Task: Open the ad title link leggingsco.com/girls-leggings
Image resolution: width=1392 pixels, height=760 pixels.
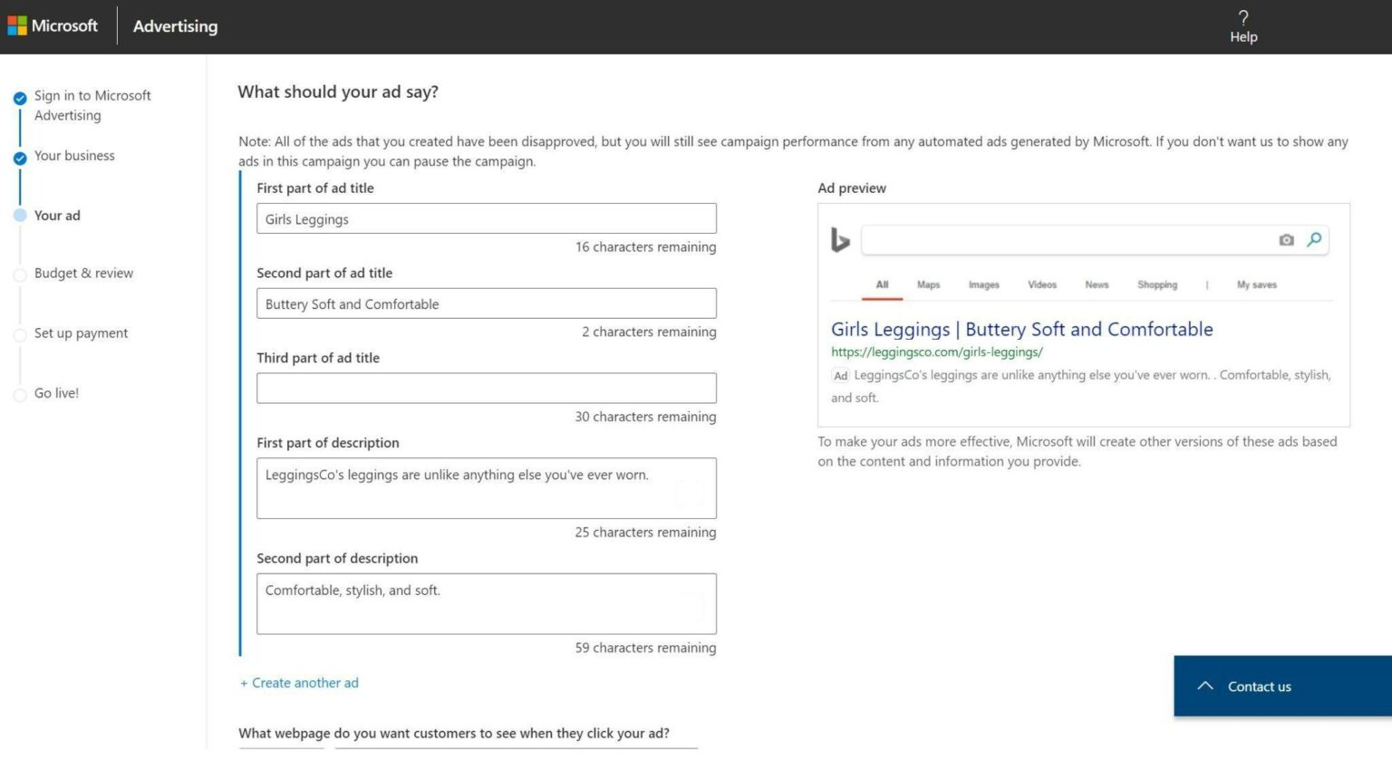Action: 938,351
